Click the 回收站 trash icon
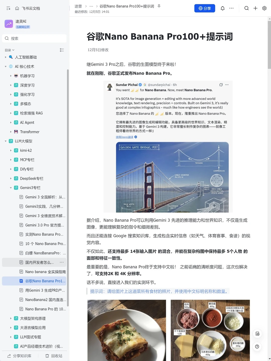 [47, 356]
